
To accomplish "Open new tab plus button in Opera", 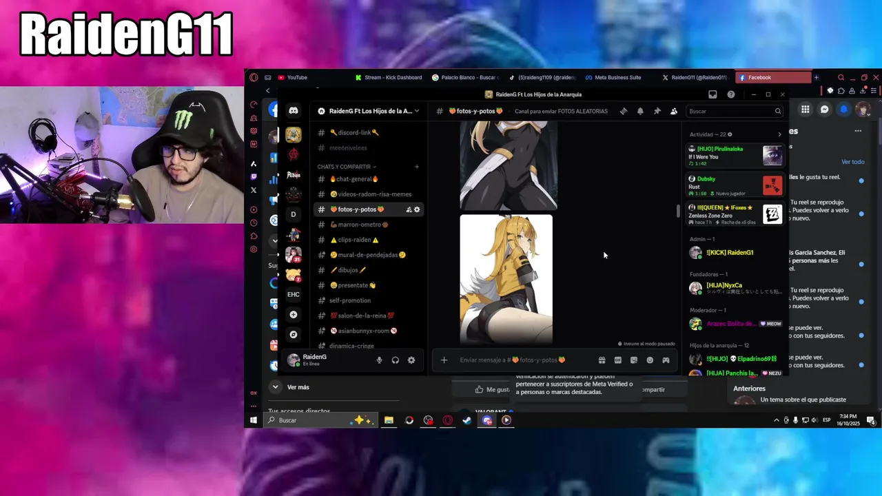I will click(x=816, y=77).
